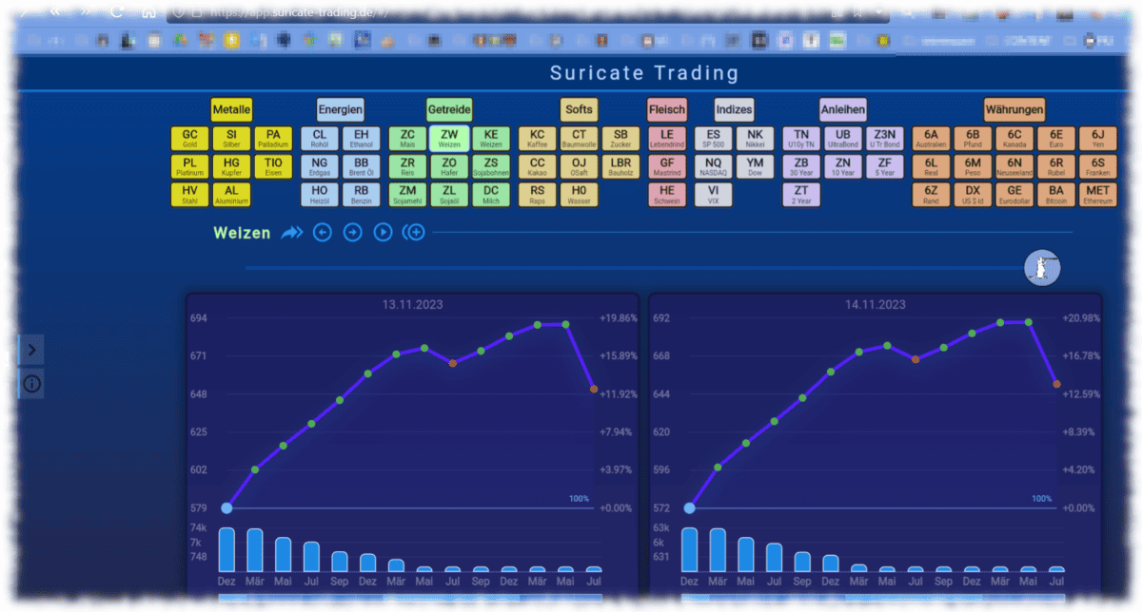Viewport: 1142px width, 612px height.
Task: Start chart playback with the play icon
Action: pyautogui.click(x=383, y=232)
